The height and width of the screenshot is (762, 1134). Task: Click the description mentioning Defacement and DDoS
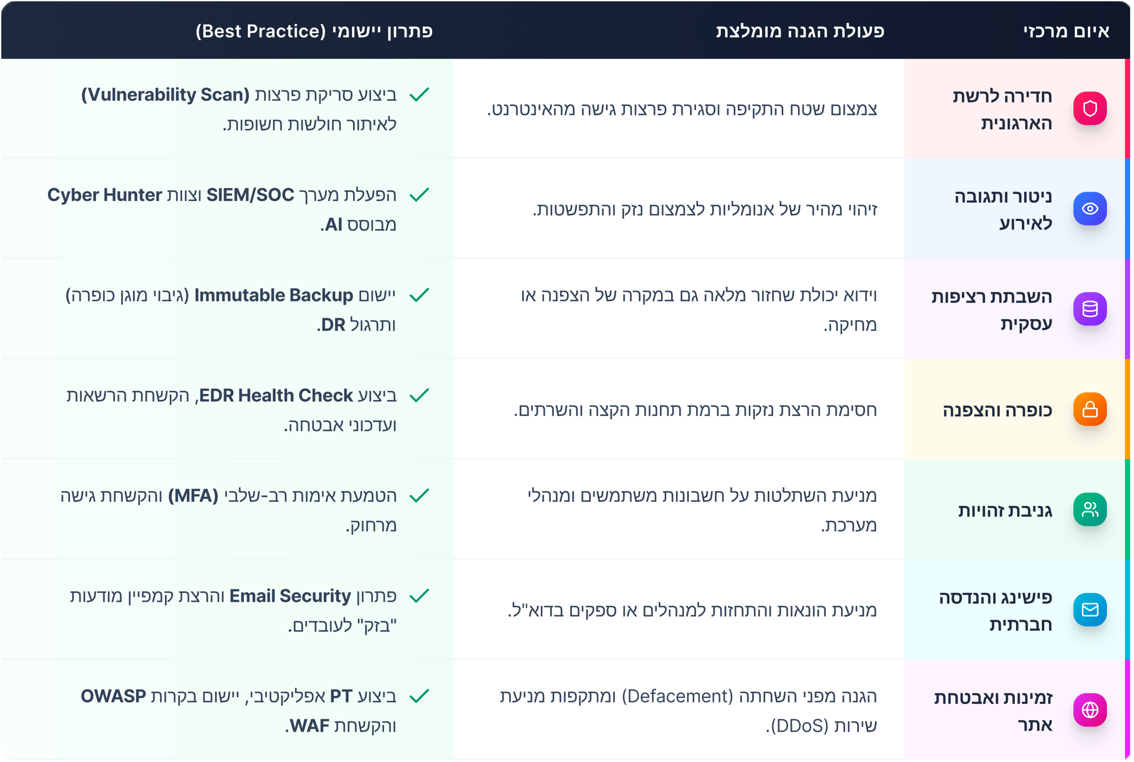coord(688,711)
